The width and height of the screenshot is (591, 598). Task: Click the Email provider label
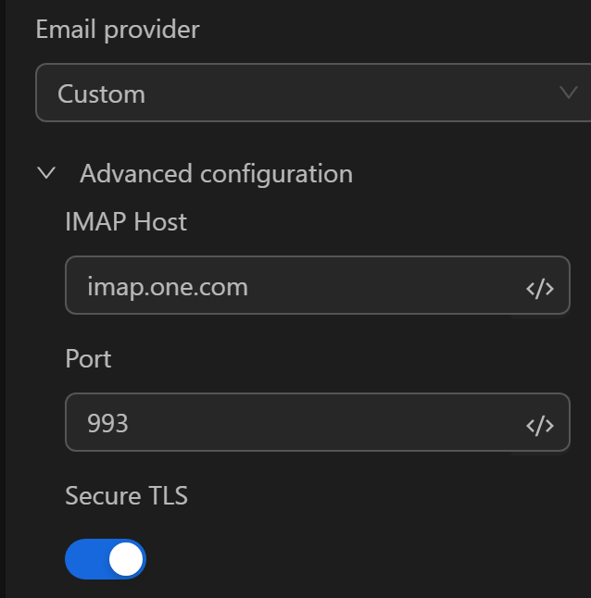(x=117, y=30)
